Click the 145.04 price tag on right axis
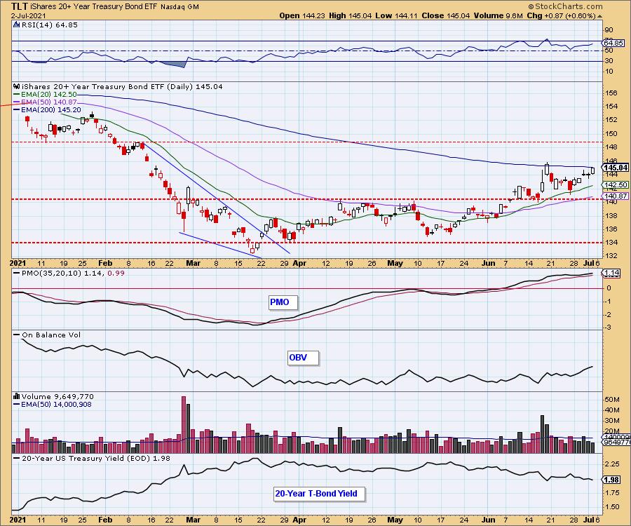631x526 pixels. click(616, 168)
